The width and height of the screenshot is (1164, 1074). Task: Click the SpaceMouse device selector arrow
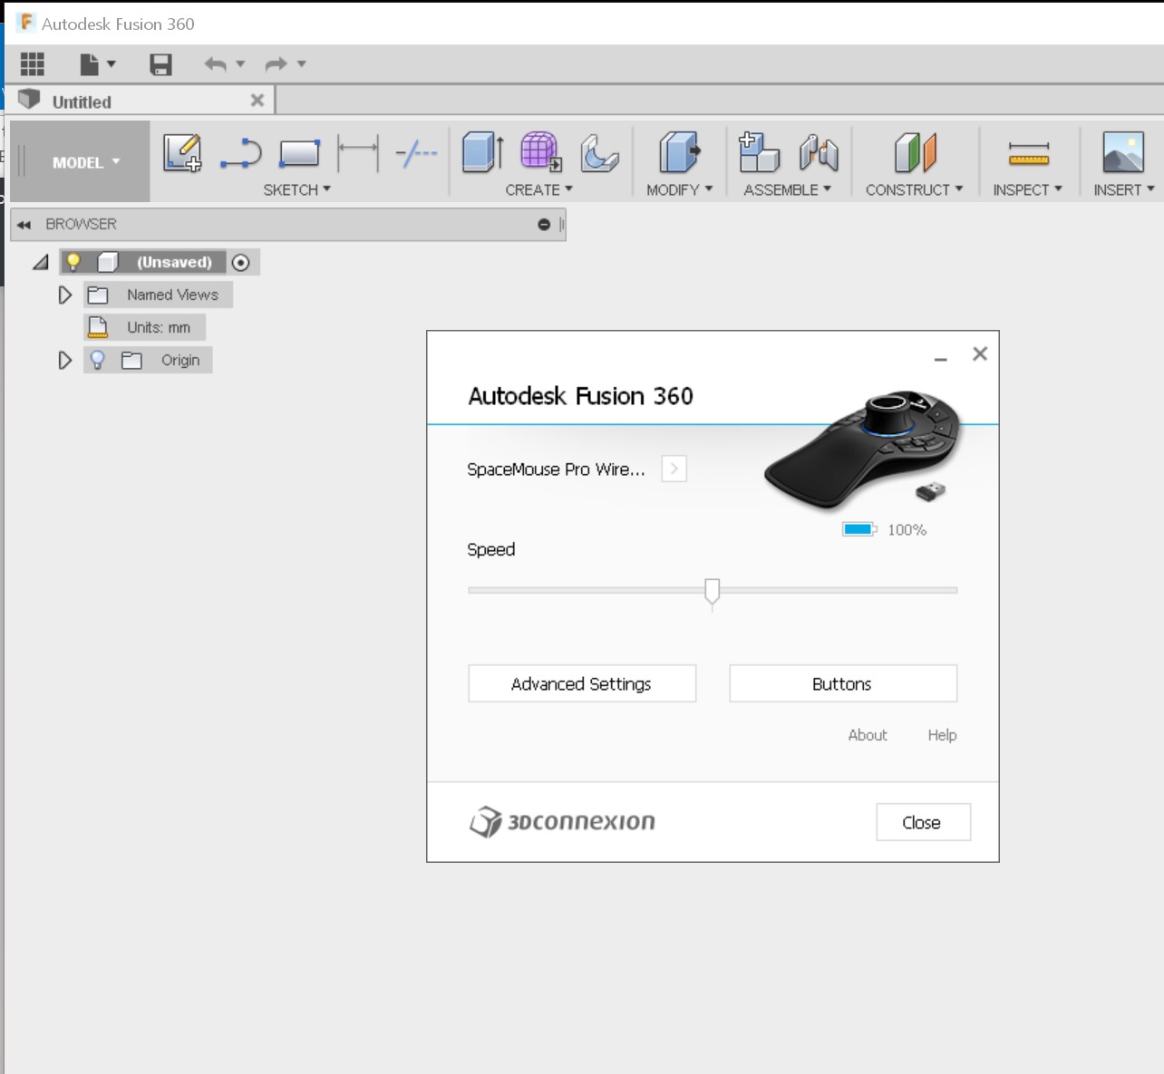(x=674, y=469)
